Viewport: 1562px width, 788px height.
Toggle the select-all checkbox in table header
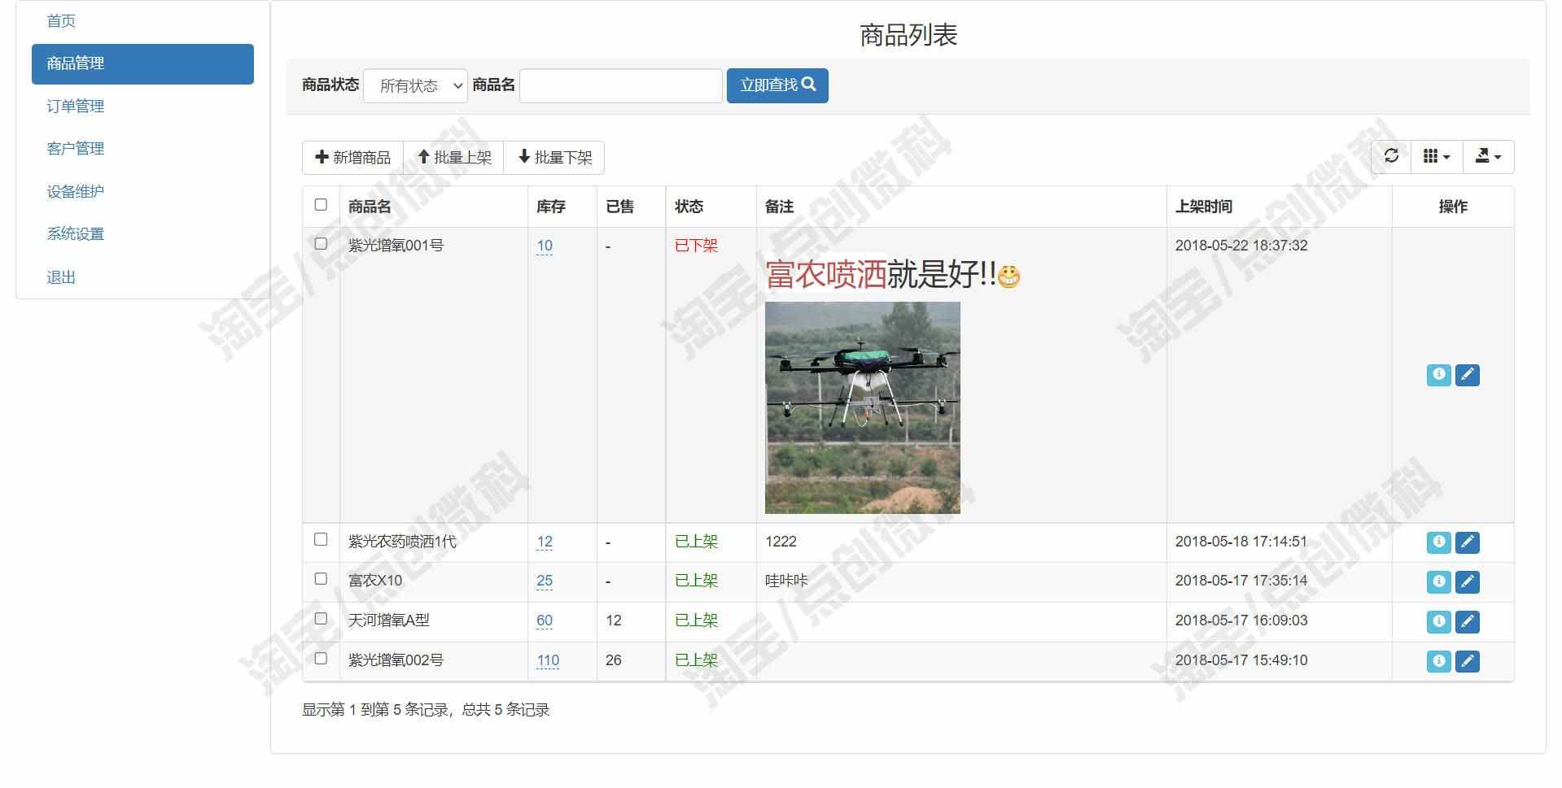tap(321, 205)
